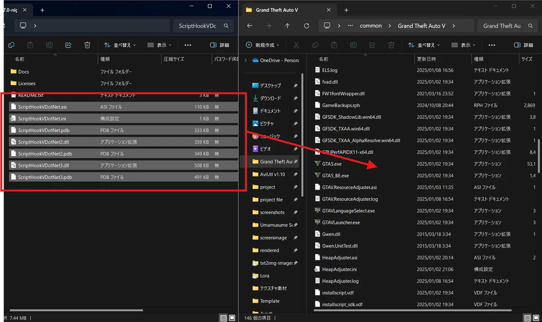The width and height of the screenshot is (542, 322).
Task: Click Rename icon in left window toolbar
Action: click(49, 45)
